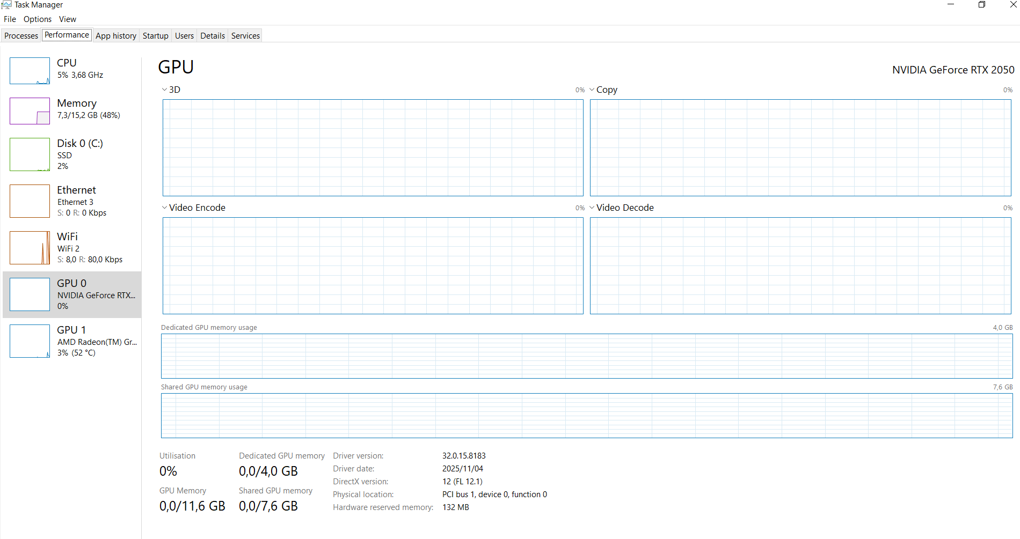Viewport: 1020px width, 539px height.
Task: Go to the Startup tab
Action: tap(156, 36)
